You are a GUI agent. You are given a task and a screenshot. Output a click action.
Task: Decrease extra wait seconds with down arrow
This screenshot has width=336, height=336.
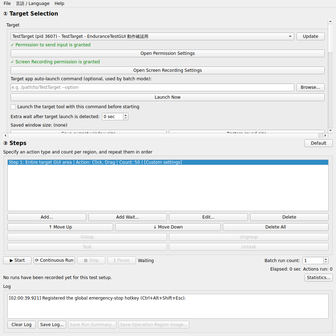(126, 118)
